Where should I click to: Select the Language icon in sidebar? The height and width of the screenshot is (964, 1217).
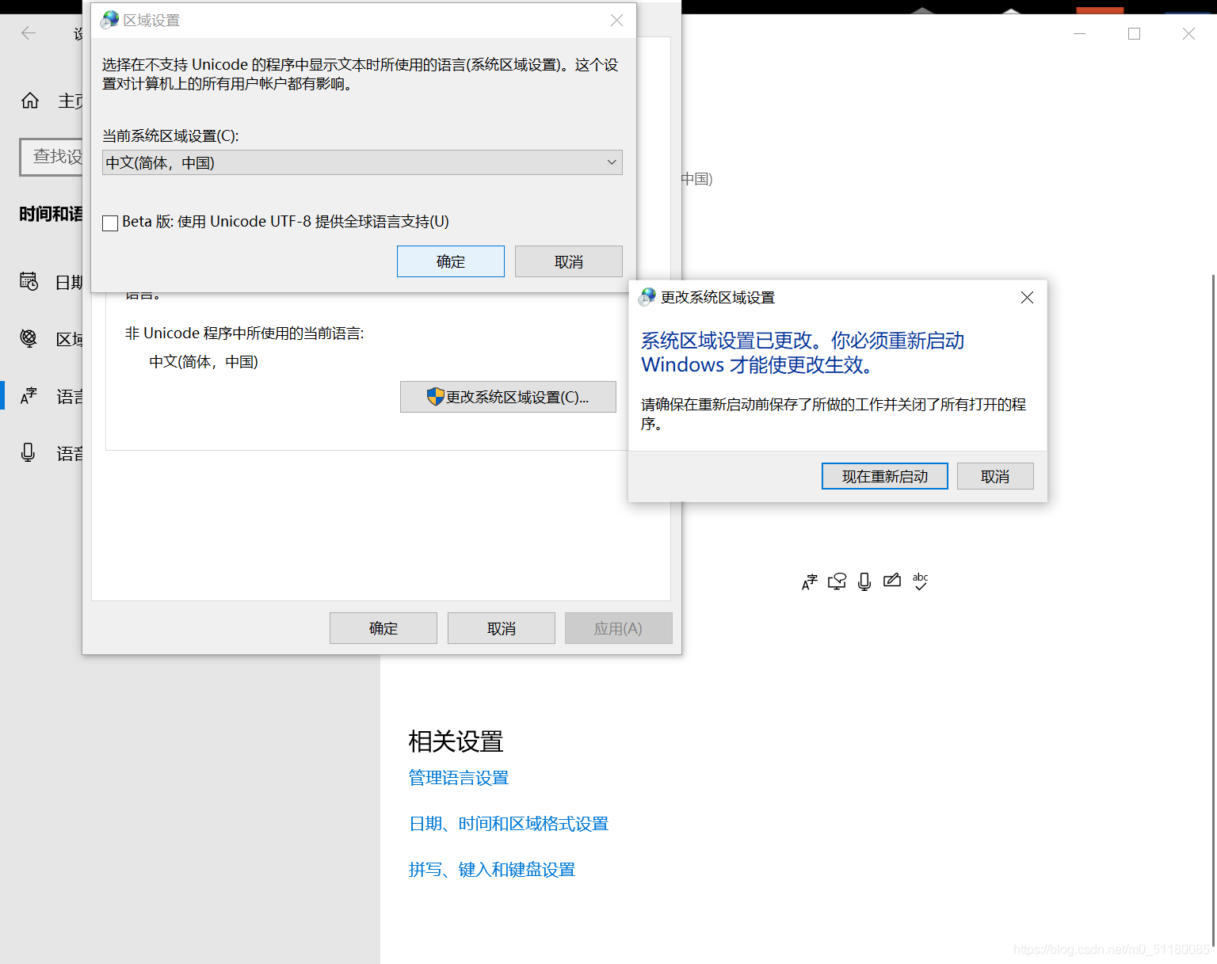click(29, 396)
